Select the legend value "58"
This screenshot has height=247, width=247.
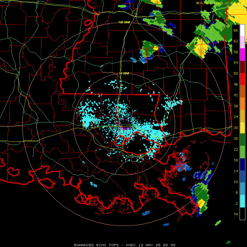236,52
